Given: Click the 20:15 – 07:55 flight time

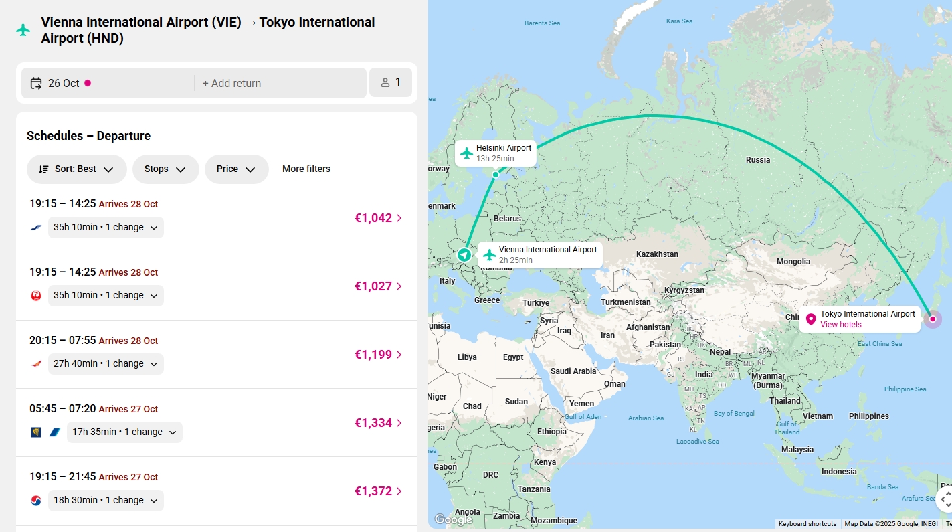Looking at the screenshot, I should 63,340.
